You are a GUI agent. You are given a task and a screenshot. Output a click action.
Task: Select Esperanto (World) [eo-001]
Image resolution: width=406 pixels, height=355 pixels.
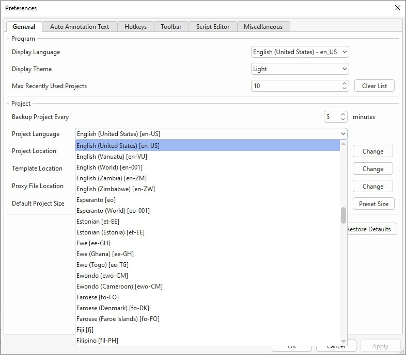coord(208,211)
